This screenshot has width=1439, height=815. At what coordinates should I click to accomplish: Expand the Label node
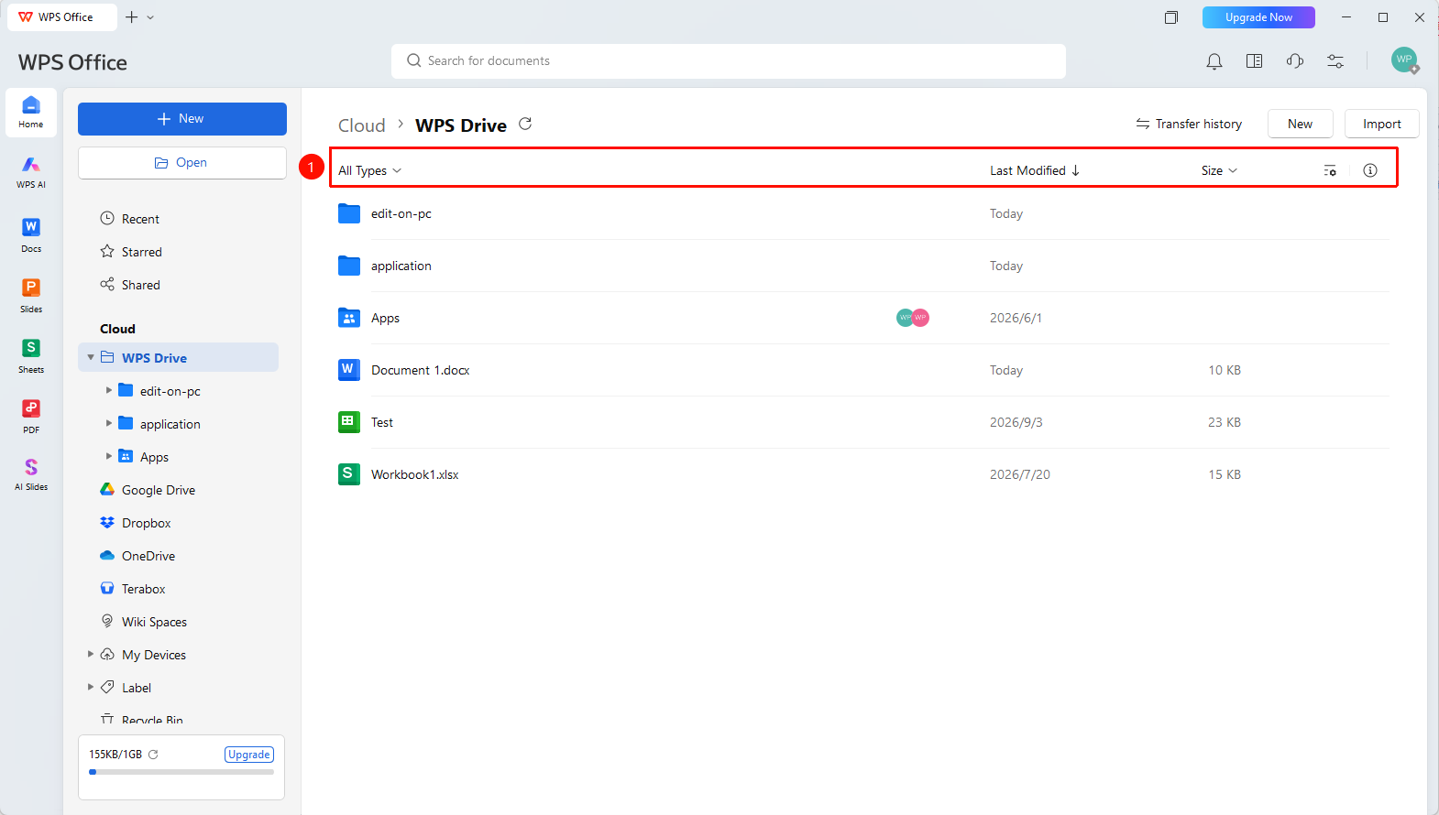tap(91, 687)
